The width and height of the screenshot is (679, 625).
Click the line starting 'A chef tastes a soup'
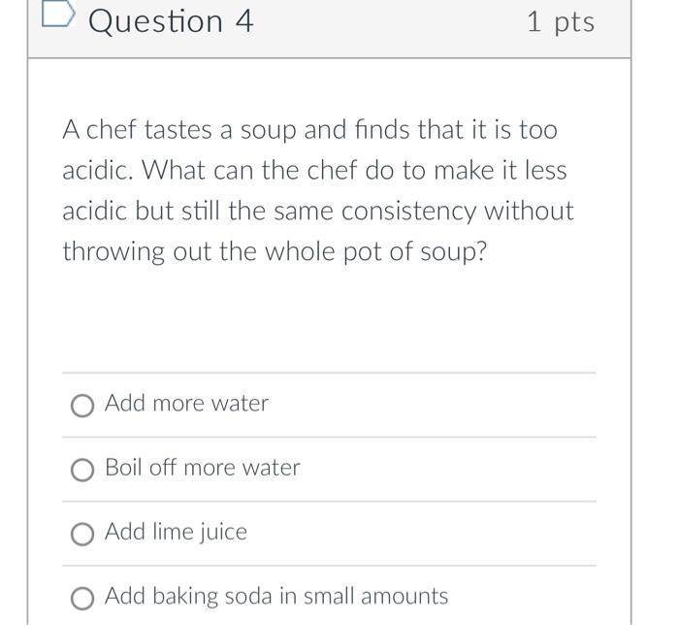309,130
